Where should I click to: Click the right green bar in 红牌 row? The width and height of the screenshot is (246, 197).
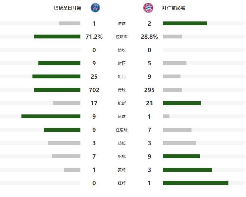pyautogui.click(x=196, y=183)
